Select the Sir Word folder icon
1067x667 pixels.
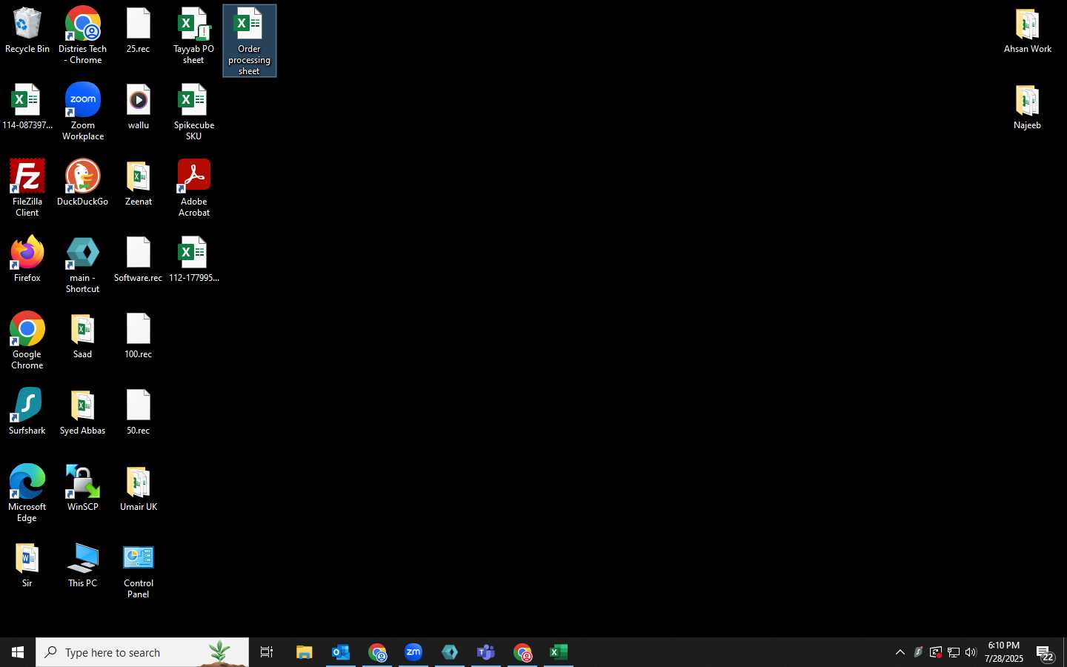(27, 565)
